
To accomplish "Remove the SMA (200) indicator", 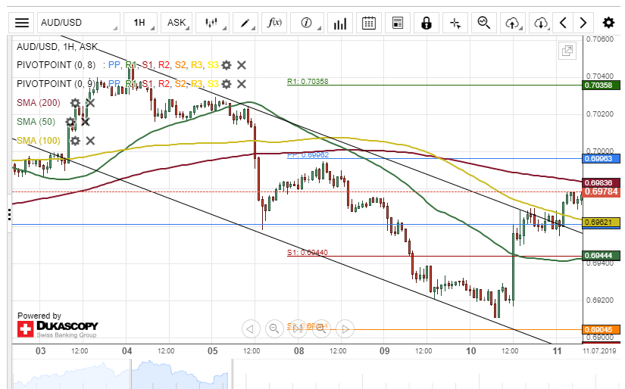I will tap(90, 103).
